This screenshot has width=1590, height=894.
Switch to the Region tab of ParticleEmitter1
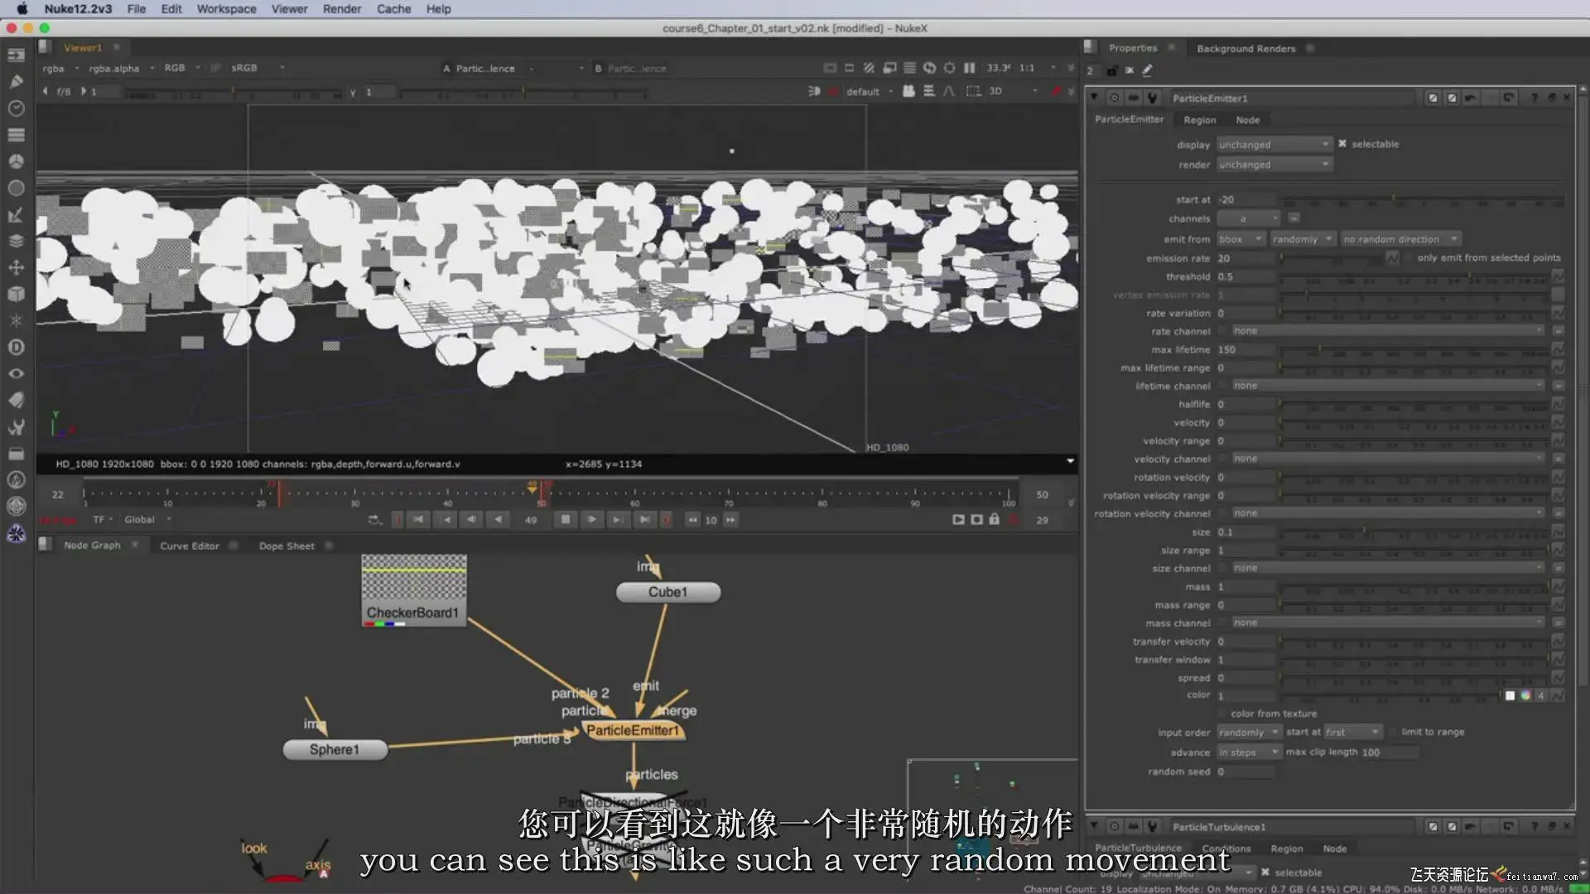(1199, 120)
